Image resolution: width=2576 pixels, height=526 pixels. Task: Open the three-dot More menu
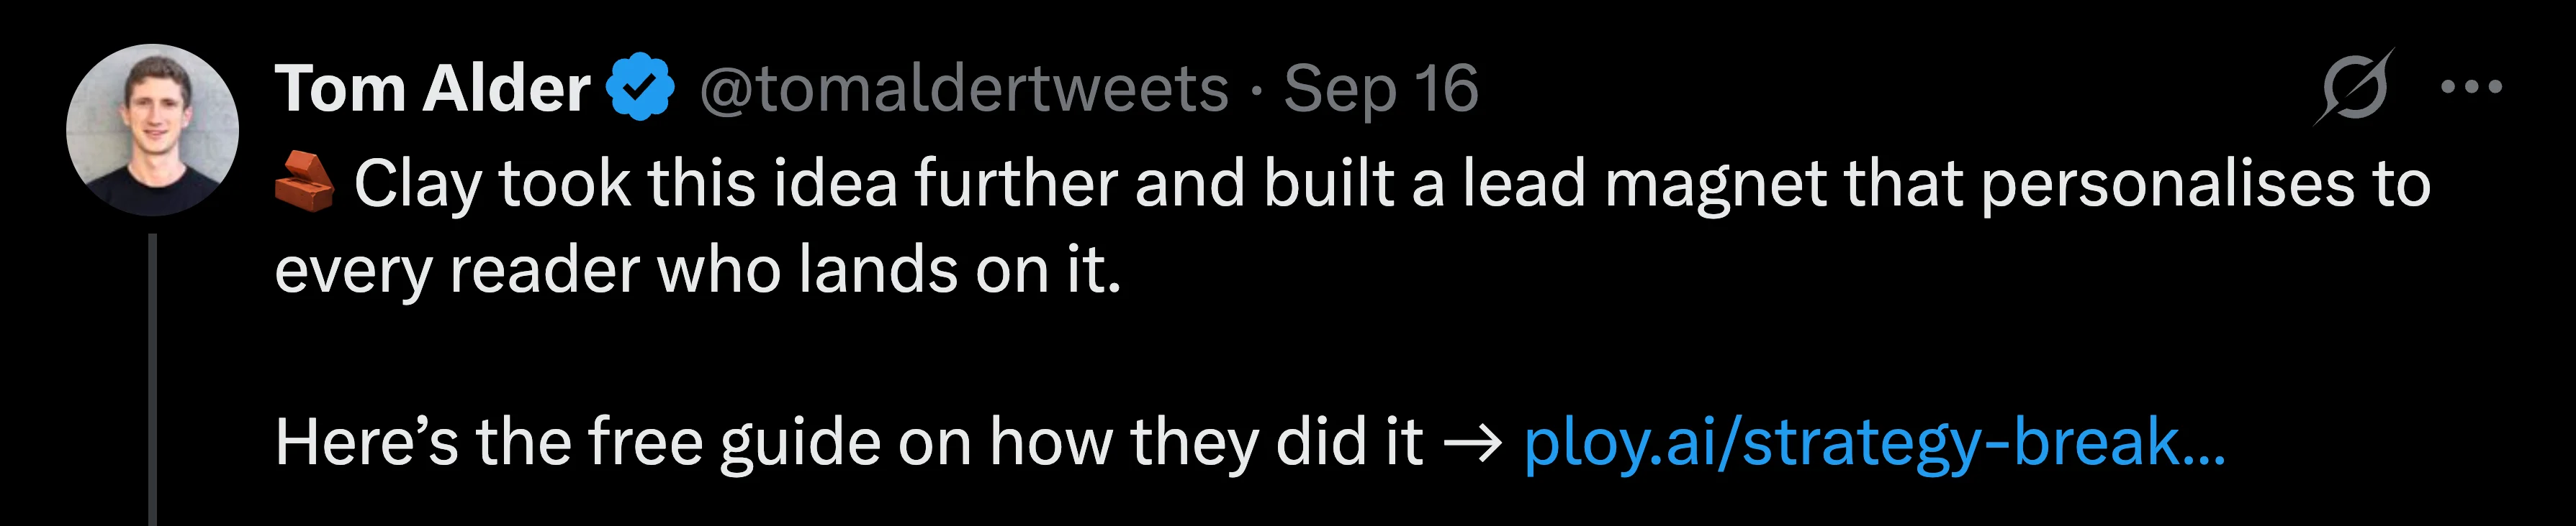tap(2471, 88)
